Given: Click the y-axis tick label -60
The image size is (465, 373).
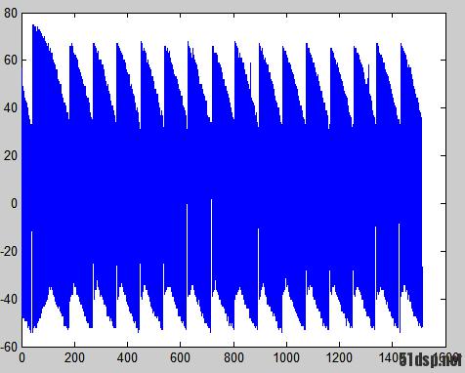Looking at the screenshot, I should point(9,347).
